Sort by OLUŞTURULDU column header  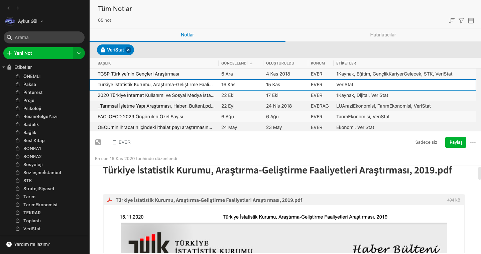(x=280, y=63)
